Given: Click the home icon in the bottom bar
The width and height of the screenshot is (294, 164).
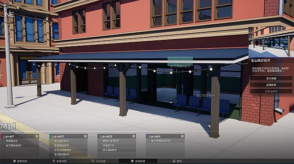Looking at the screenshot, I should pos(14,161).
